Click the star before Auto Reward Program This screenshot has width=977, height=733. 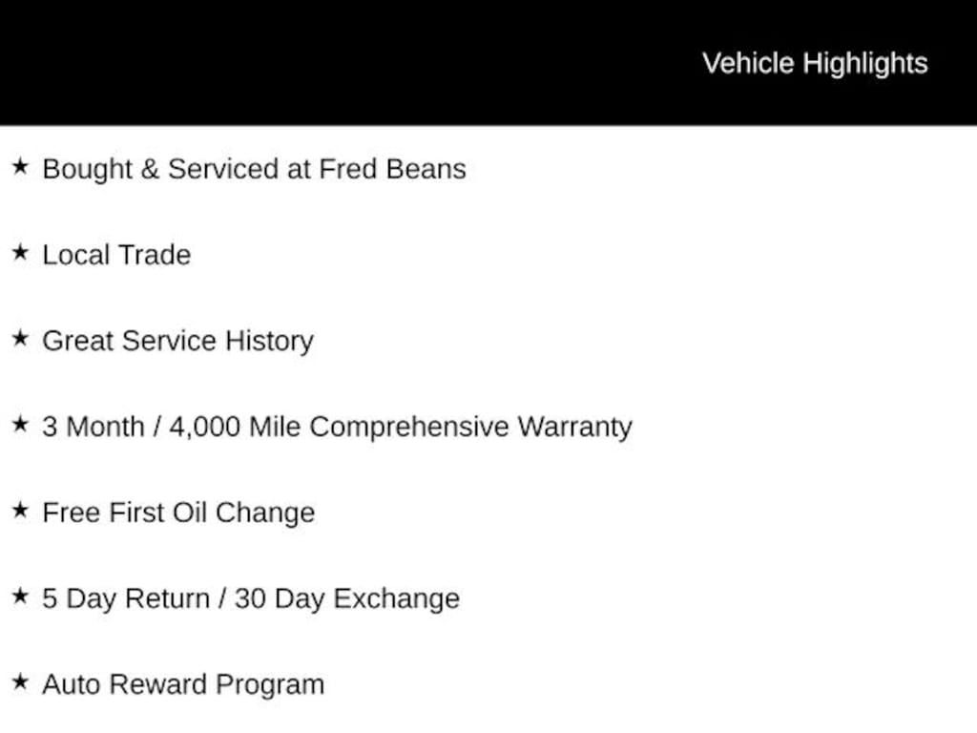19,682
